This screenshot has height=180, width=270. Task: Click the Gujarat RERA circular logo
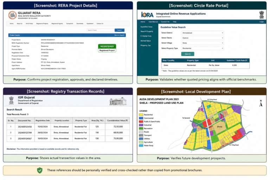click(x=12, y=15)
